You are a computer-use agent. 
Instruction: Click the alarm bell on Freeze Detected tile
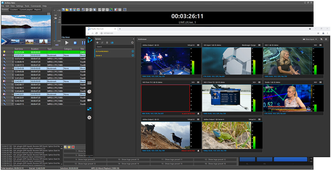coord(198,151)
